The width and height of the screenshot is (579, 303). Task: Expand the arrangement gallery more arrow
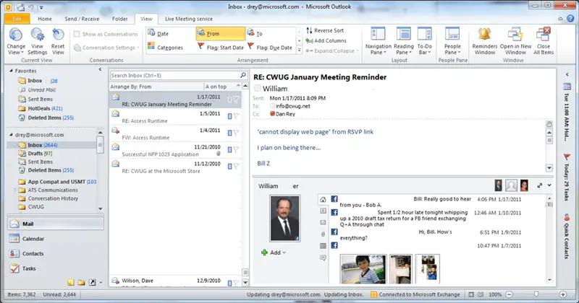pos(299,50)
